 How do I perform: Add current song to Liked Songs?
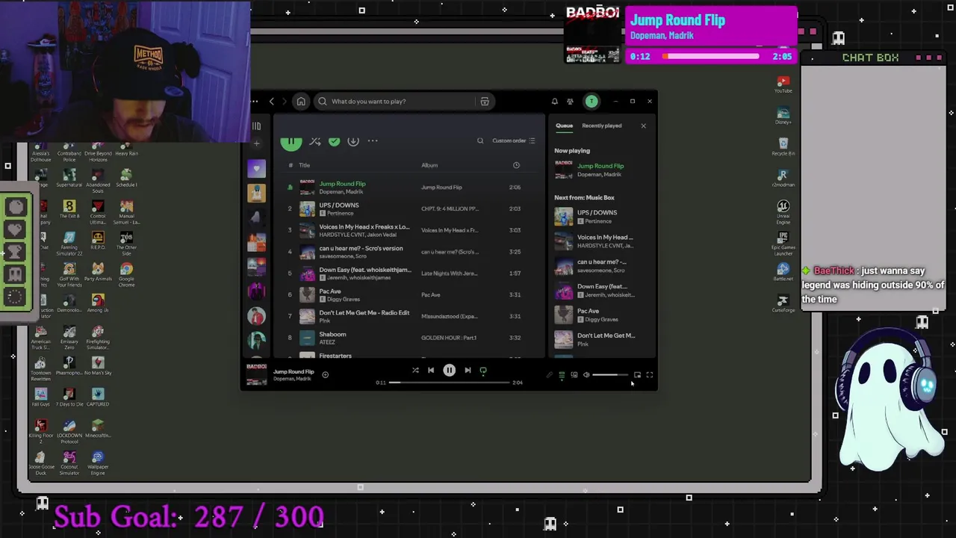325,374
